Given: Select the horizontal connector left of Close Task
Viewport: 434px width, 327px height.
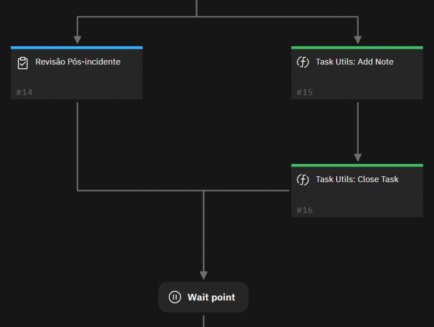Looking at the screenshot, I should coord(246,191).
